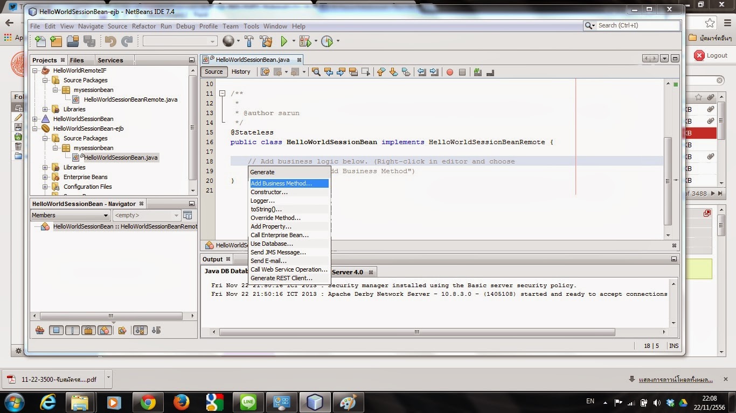This screenshot has width=736, height=413.
Task: Open Google Chrome from the taskbar
Action: (148, 402)
